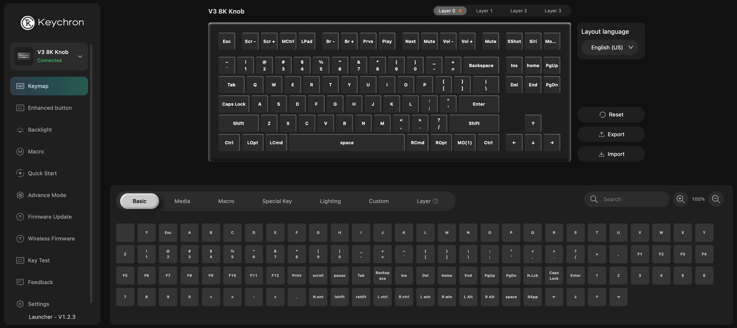This screenshot has height=328, width=737.
Task: Open the Key Test page
Action: coord(39,261)
